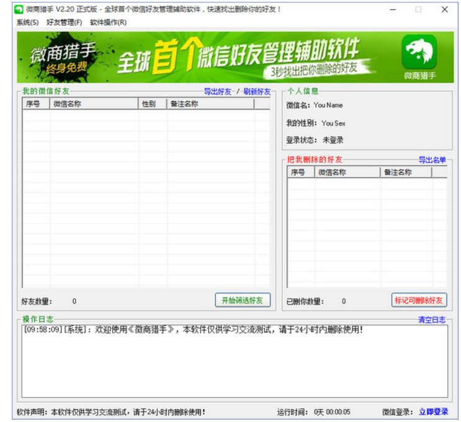Click the 清空日志 link

click(x=432, y=320)
